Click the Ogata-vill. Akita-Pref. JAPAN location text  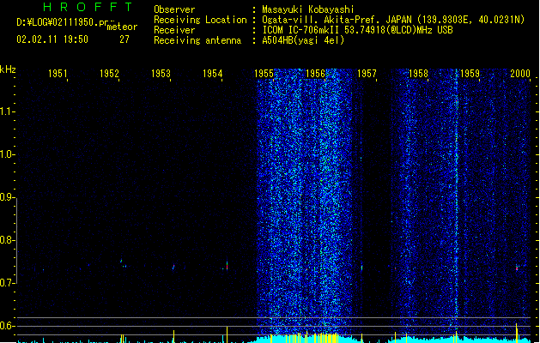click(x=393, y=20)
